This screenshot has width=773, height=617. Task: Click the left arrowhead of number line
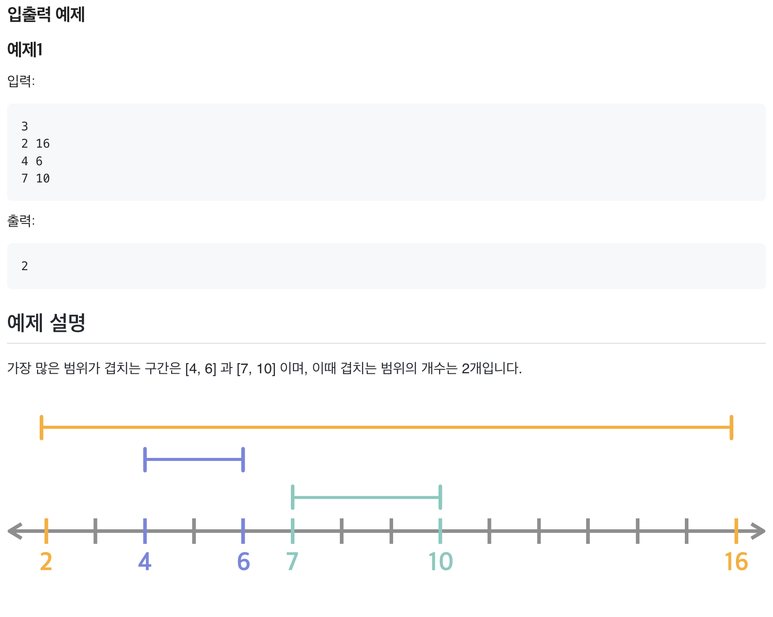click(15, 531)
